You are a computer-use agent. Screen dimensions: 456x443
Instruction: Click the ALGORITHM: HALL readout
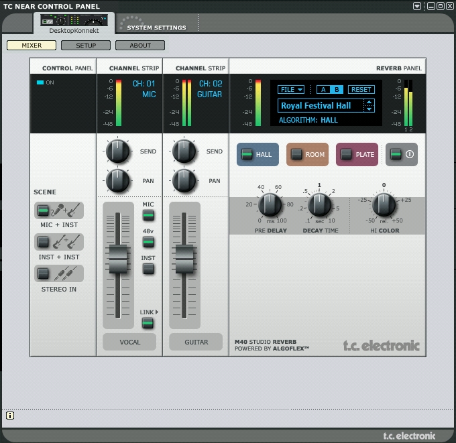(308, 120)
